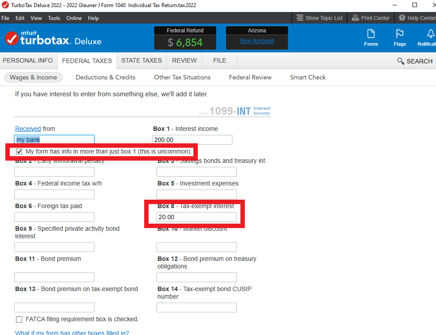
Task: Click the Search magnifying glass icon
Action: click(x=401, y=61)
